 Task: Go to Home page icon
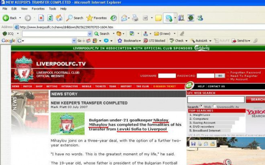(59, 18)
